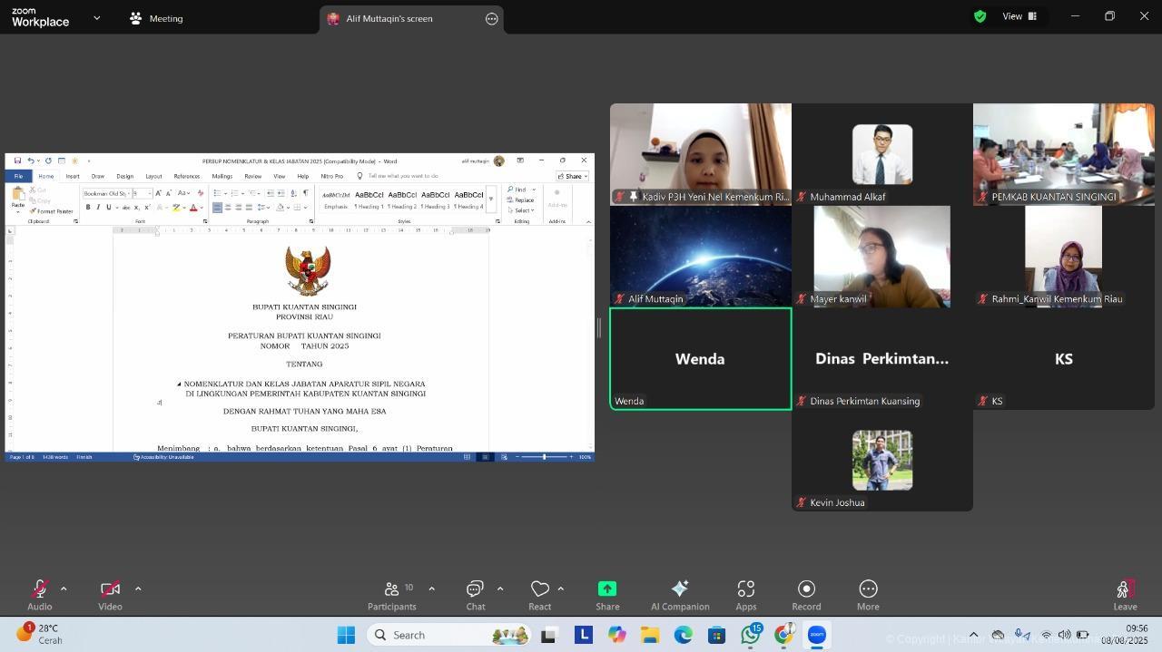Screen dimensions: 1162x652
Task: Start screen sharing with Share button
Action: pos(607,595)
